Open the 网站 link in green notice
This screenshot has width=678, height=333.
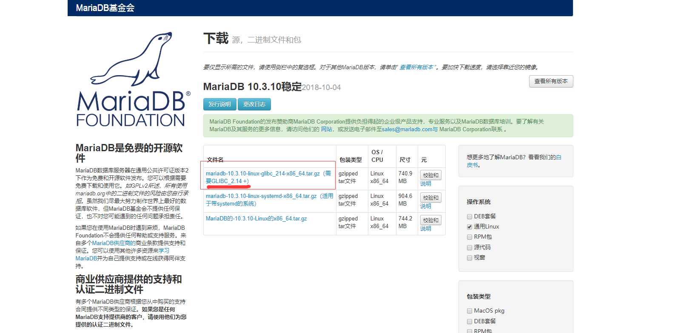(x=327, y=129)
